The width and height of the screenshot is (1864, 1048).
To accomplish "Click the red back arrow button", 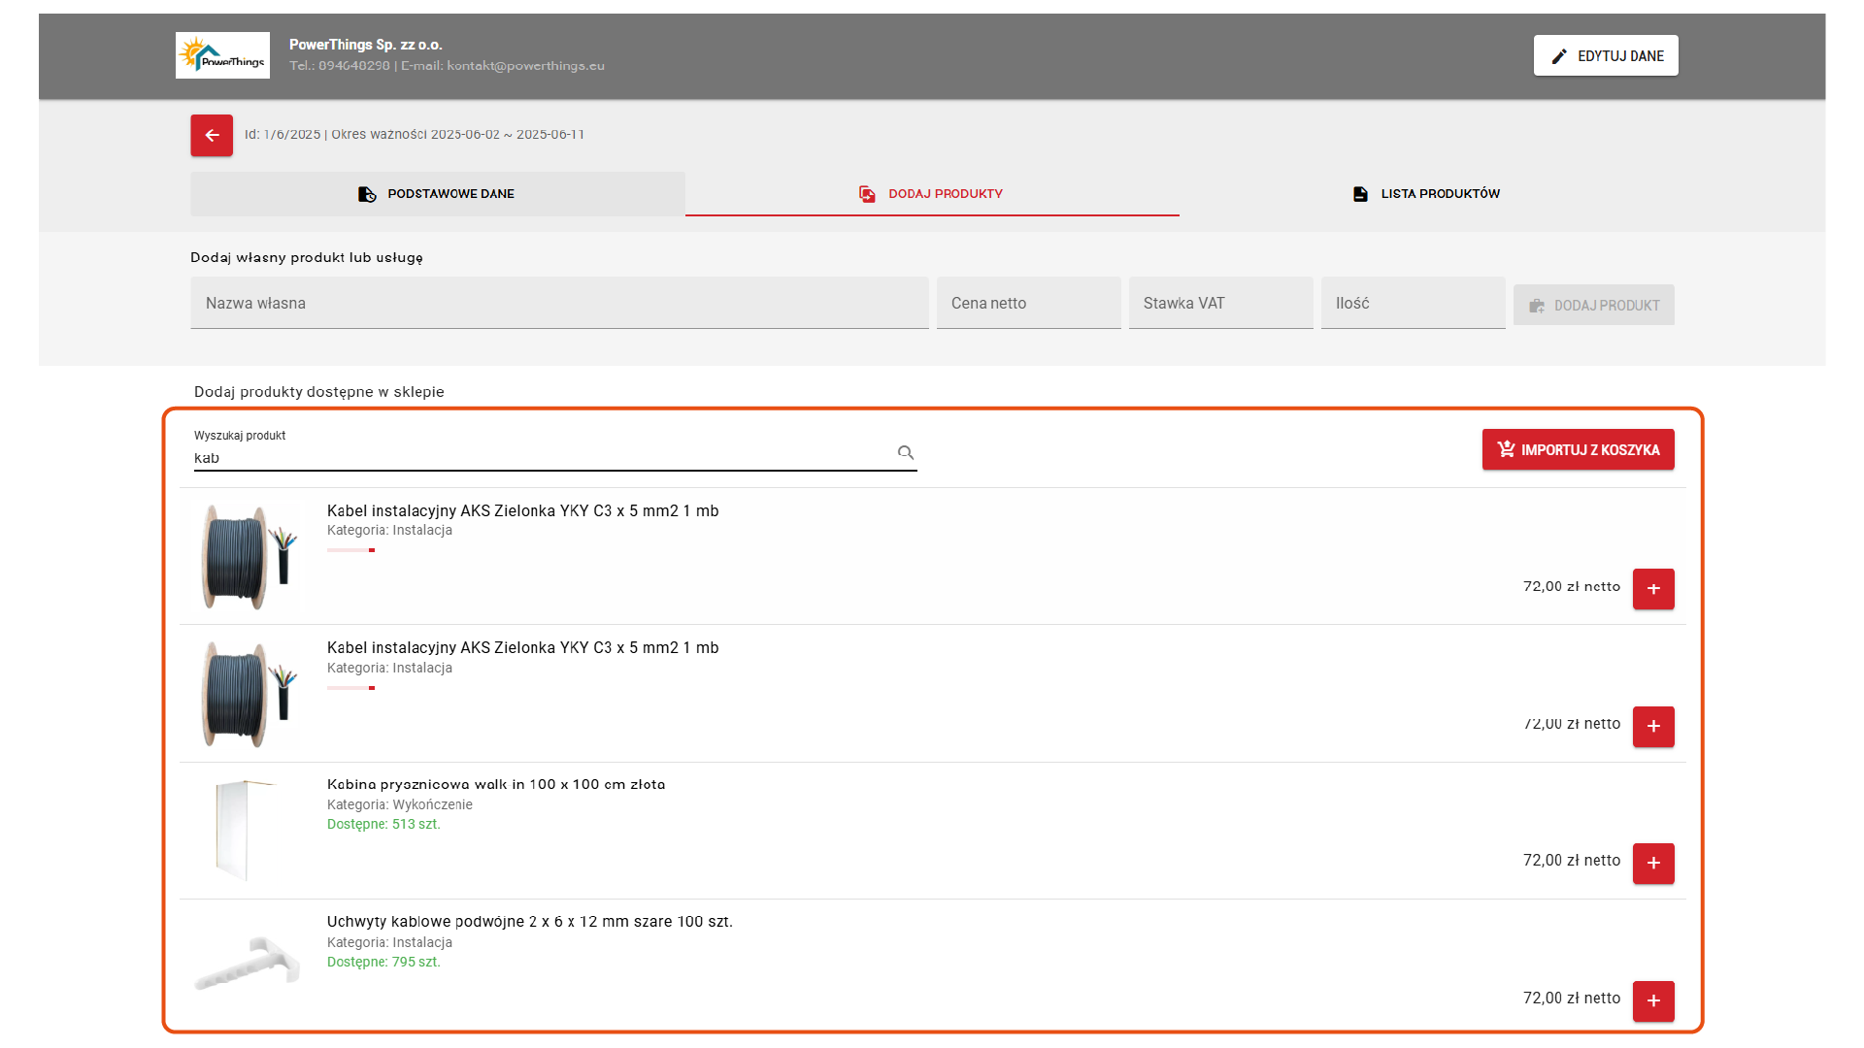I will pos(212,136).
